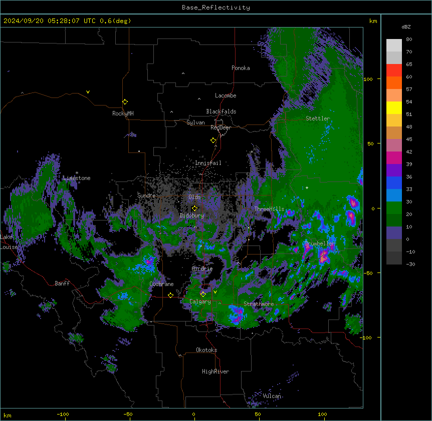Pick the bright green 20-30 dBZ legend swatch
The image size is (432, 421).
[x=394, y=208]
